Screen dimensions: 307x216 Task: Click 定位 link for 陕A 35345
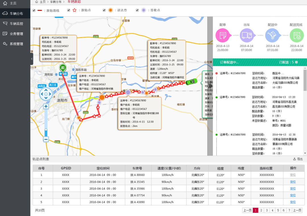293,182
